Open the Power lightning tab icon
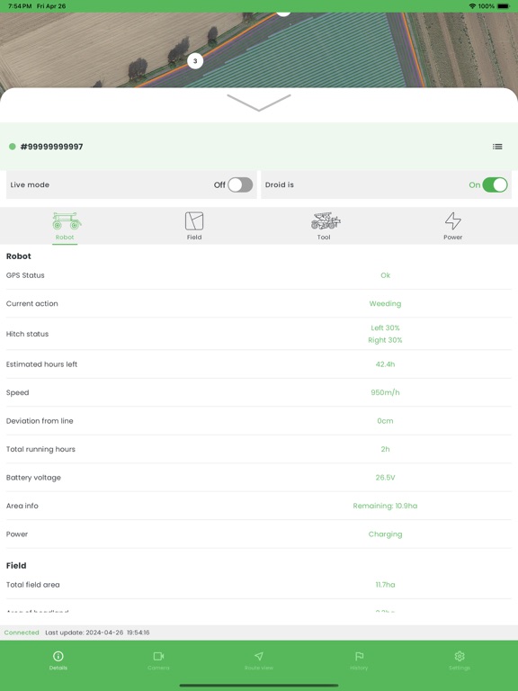The width and height of the screenshot is (518, 691). 453,221
